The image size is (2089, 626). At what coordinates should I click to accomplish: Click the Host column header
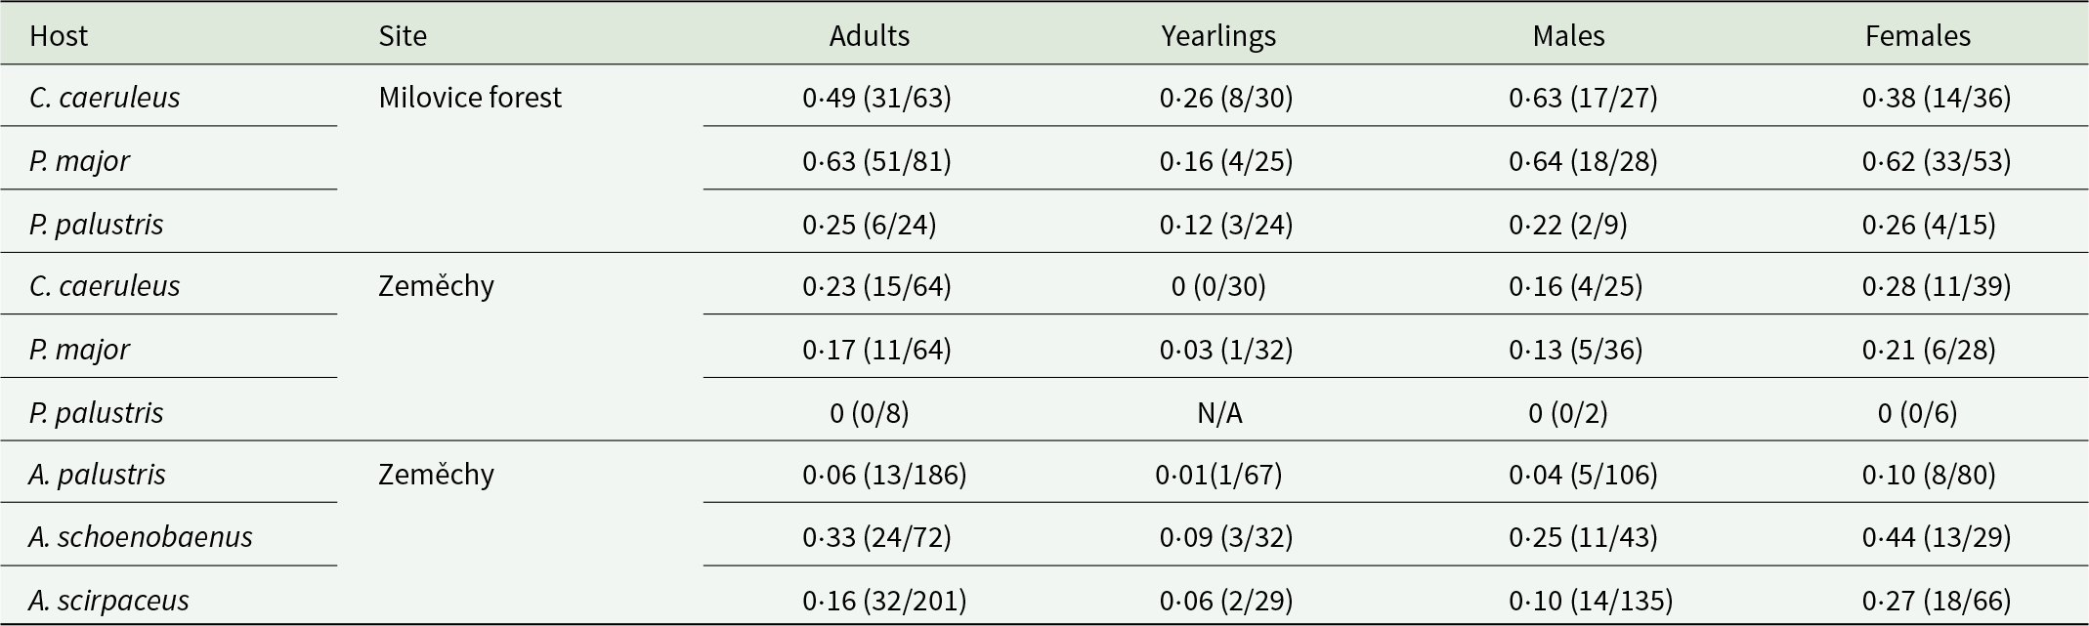[x=59, y=36]
